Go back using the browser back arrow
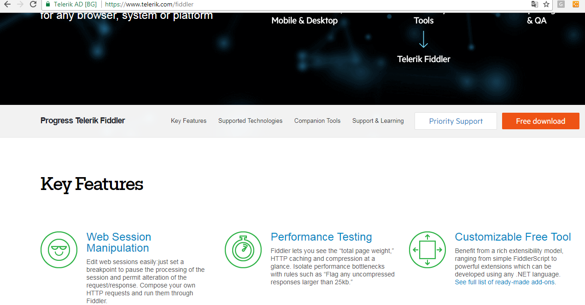Image resolution: width=585 pixels, height=305 pixels. click(x=7, y=4)
